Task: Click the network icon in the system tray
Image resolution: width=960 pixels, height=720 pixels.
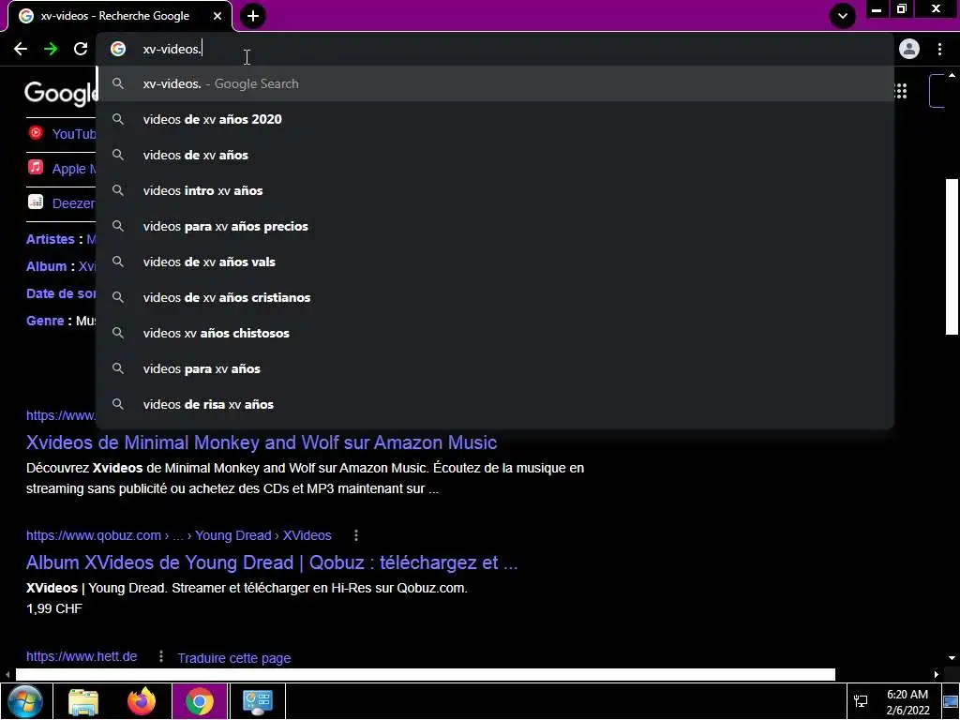Action: click(x=861, y=701)
